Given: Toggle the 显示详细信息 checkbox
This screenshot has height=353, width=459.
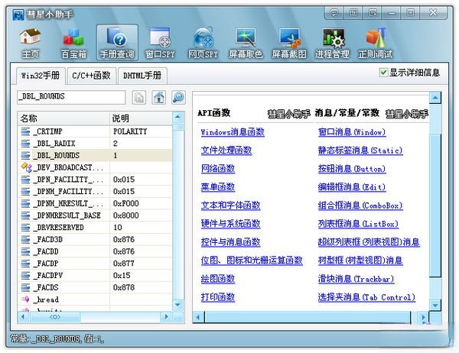Looking at the screenshot, I should (x=384, y=73).
